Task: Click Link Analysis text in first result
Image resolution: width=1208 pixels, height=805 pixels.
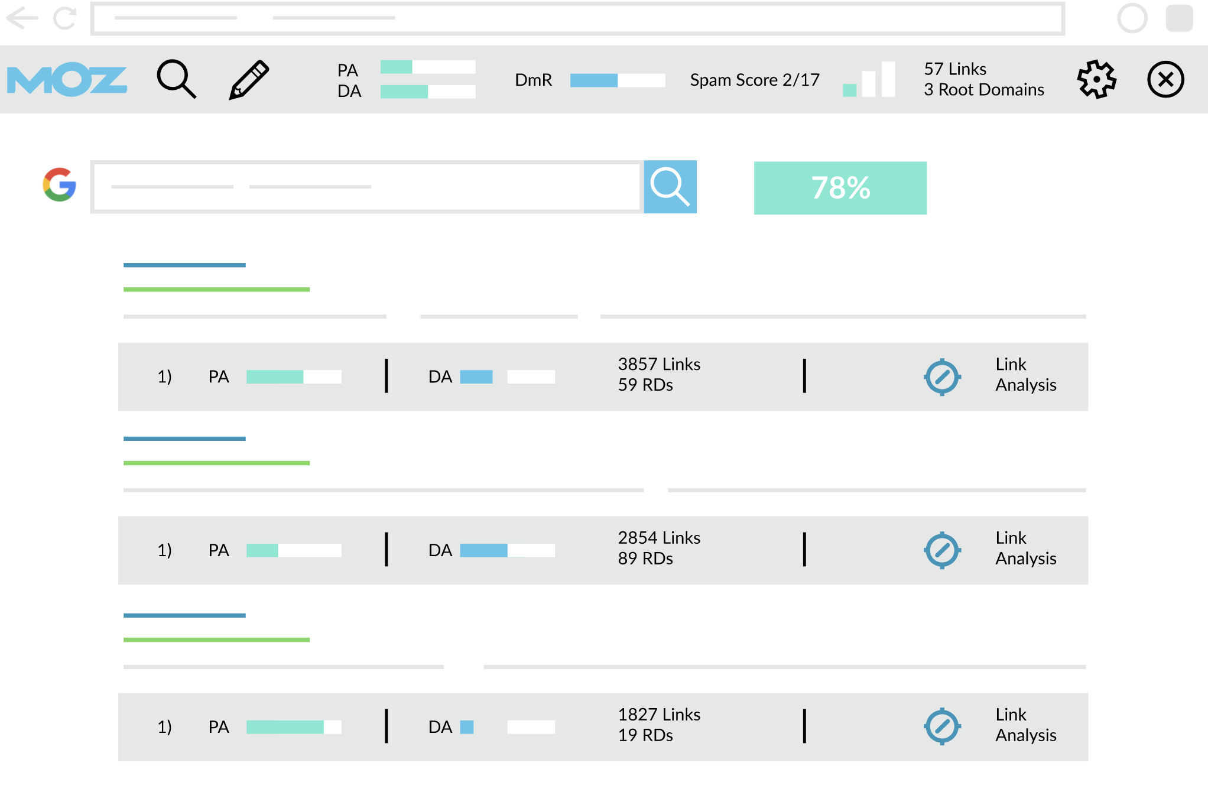Action: coord(1025,375)
